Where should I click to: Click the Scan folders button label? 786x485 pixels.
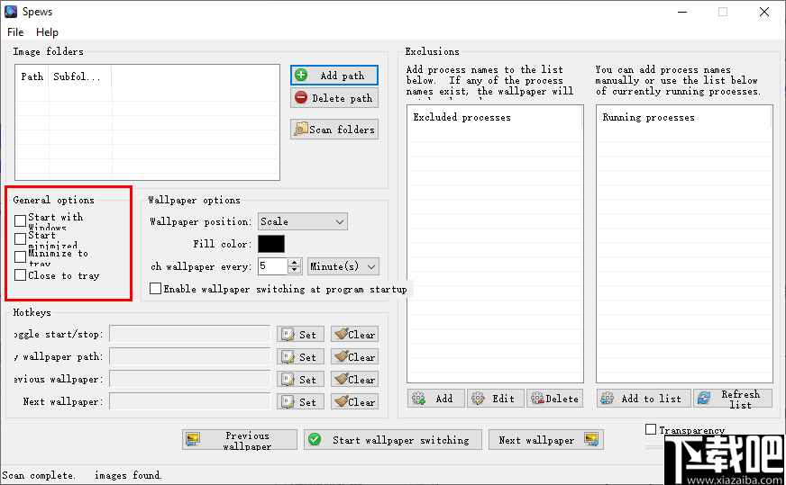342,130
